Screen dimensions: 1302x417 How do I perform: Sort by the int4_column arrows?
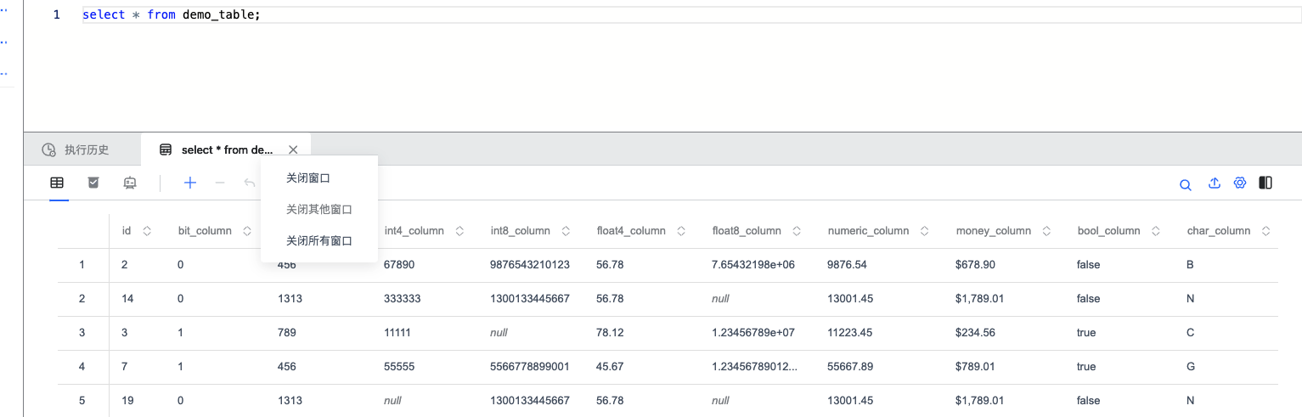pyautogui.click(x=460, y=231)
